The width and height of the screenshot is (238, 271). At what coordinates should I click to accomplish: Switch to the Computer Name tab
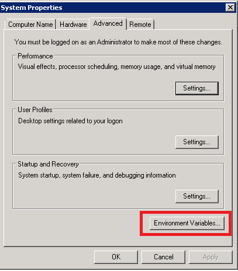30,25
